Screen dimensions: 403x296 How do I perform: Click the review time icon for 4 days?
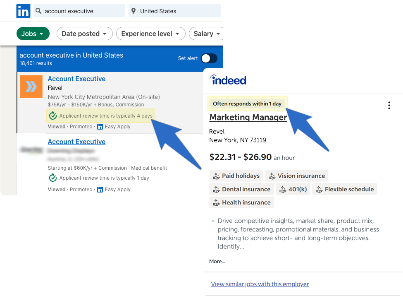(x=53, y=116)
